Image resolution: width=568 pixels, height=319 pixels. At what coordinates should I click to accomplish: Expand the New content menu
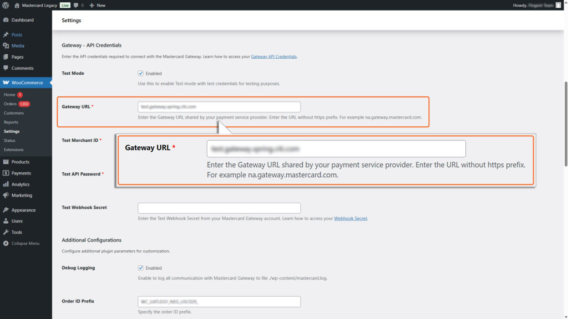(x=97, y=5)
